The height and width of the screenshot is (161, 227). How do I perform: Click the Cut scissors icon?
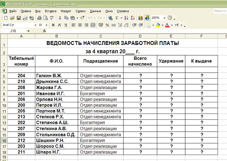coord(60,18)
